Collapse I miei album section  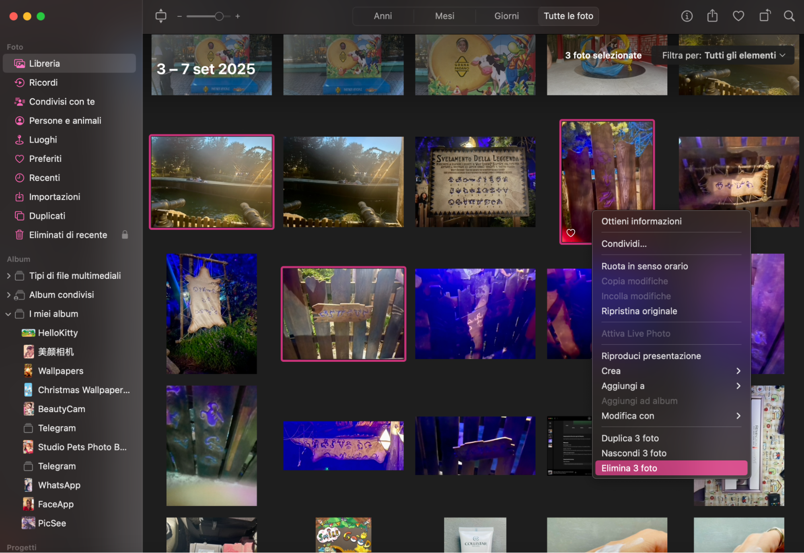pos(8,314)
